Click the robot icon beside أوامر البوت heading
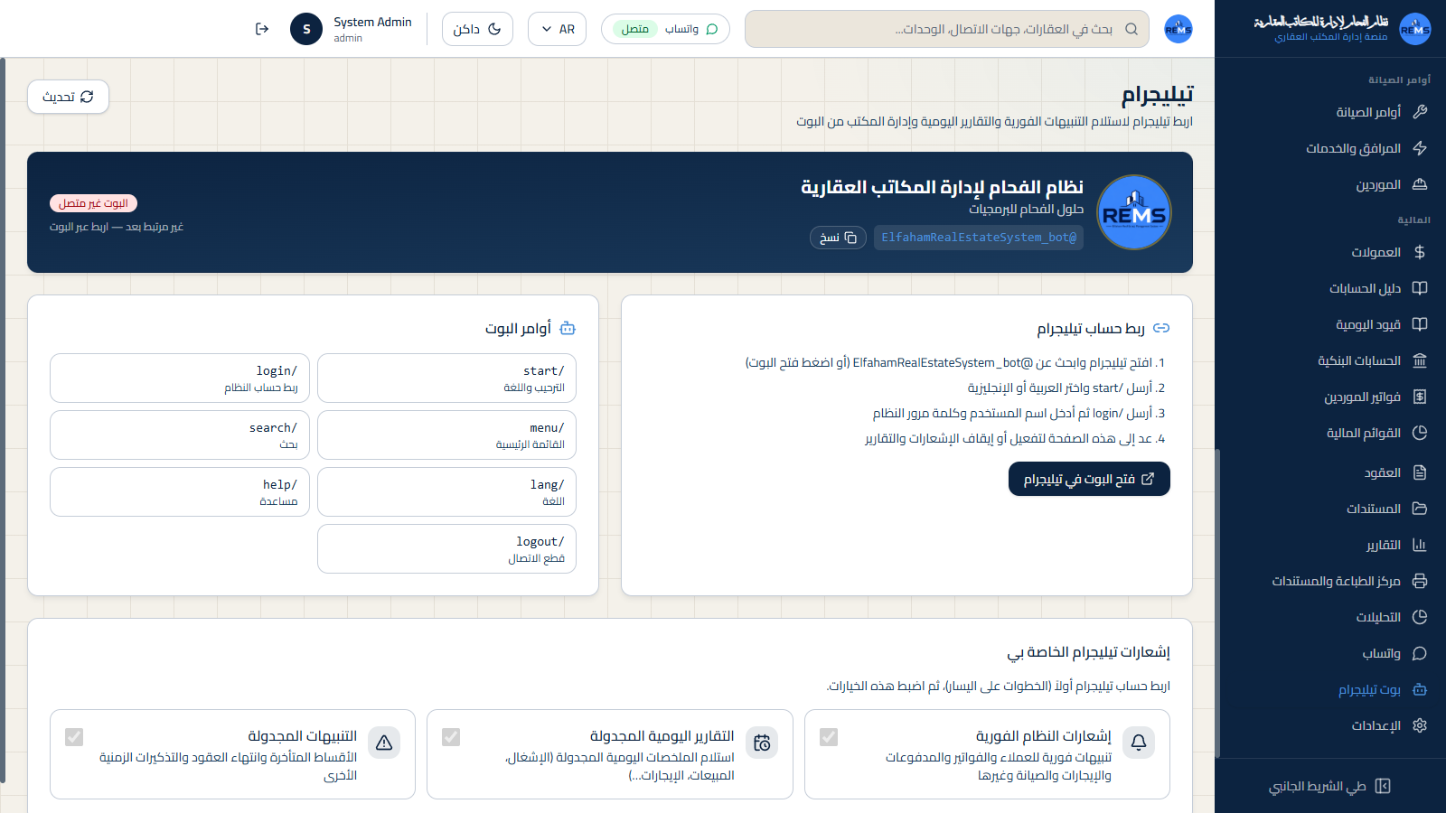This screenshot has height=813, width=1446. (x=568, y=328)
